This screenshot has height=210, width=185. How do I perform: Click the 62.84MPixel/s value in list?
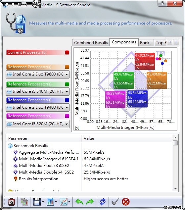click(x=97, y=159)
